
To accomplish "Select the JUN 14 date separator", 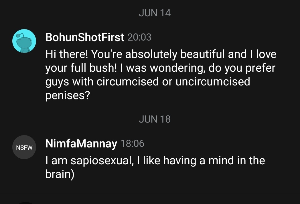I will tap(155, 13).
